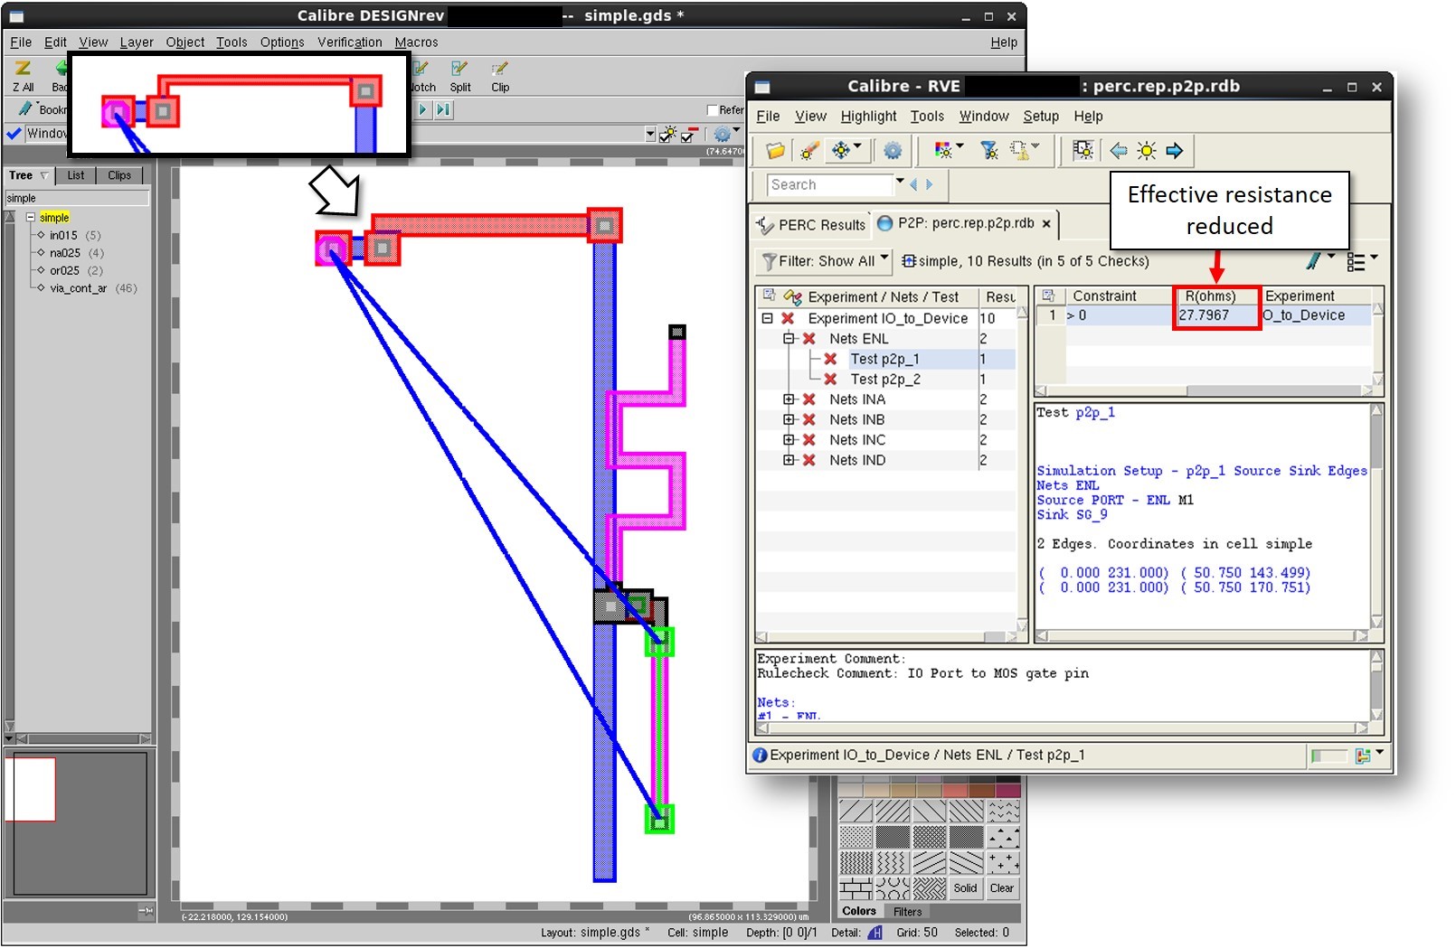Click the RVE blue gear icon
Image resolution: width=1456 pixels, height=948 pixels.
click(893, 151)
